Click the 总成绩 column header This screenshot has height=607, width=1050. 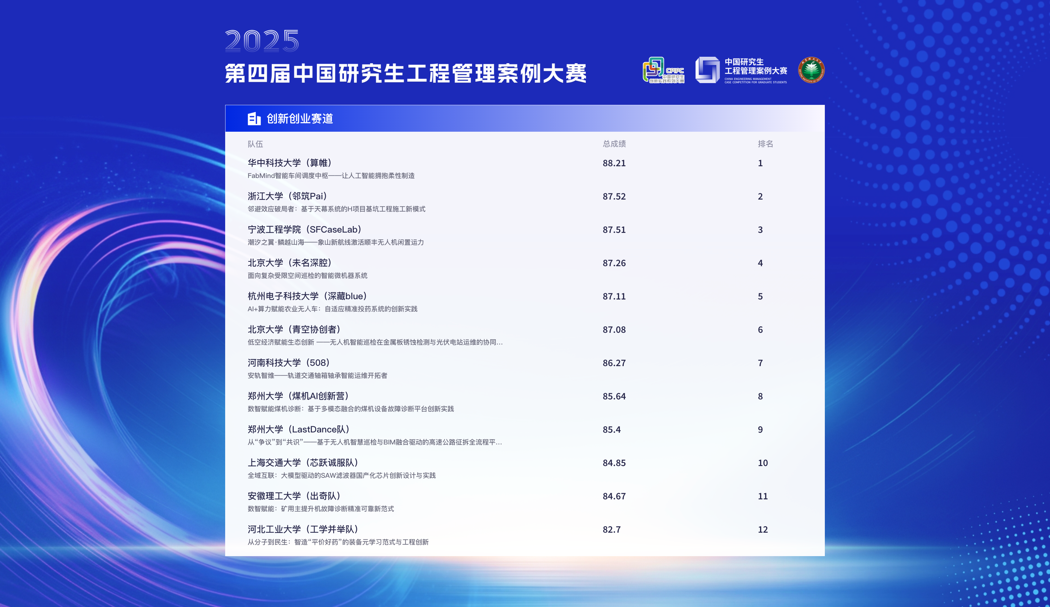614,144
